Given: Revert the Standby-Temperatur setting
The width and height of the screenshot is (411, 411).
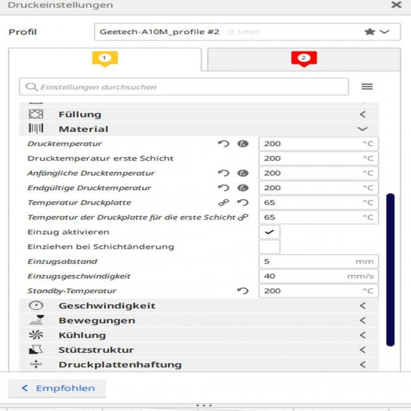Looking at the screenshot, I should (x=243, y=291).
